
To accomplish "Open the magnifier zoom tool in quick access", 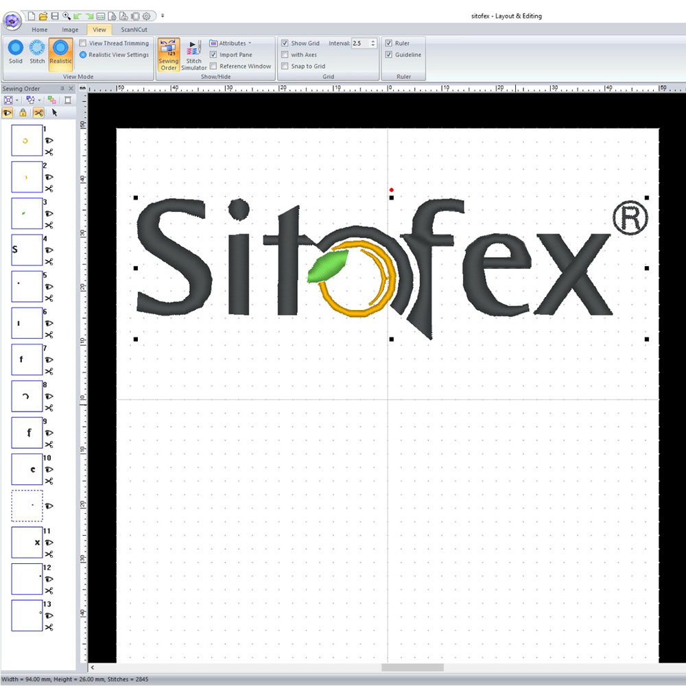I will pyautogui.click(x=67, y=16).
